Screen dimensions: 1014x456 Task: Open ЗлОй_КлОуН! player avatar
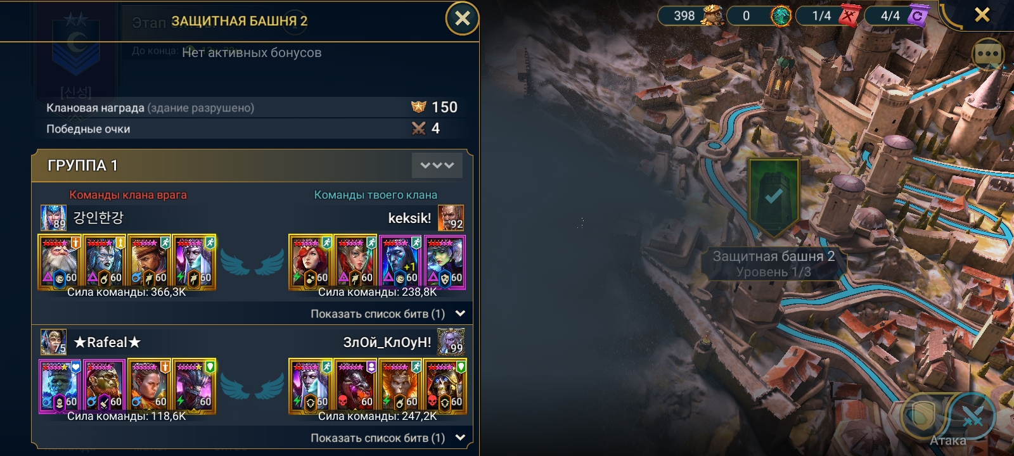tap(451, 342)
